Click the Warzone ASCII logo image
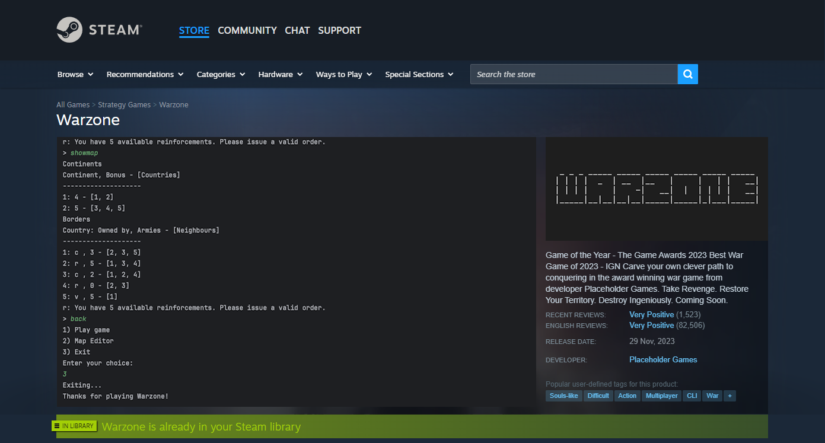Viewport: 825px width, 443px height. pos(657,189)
